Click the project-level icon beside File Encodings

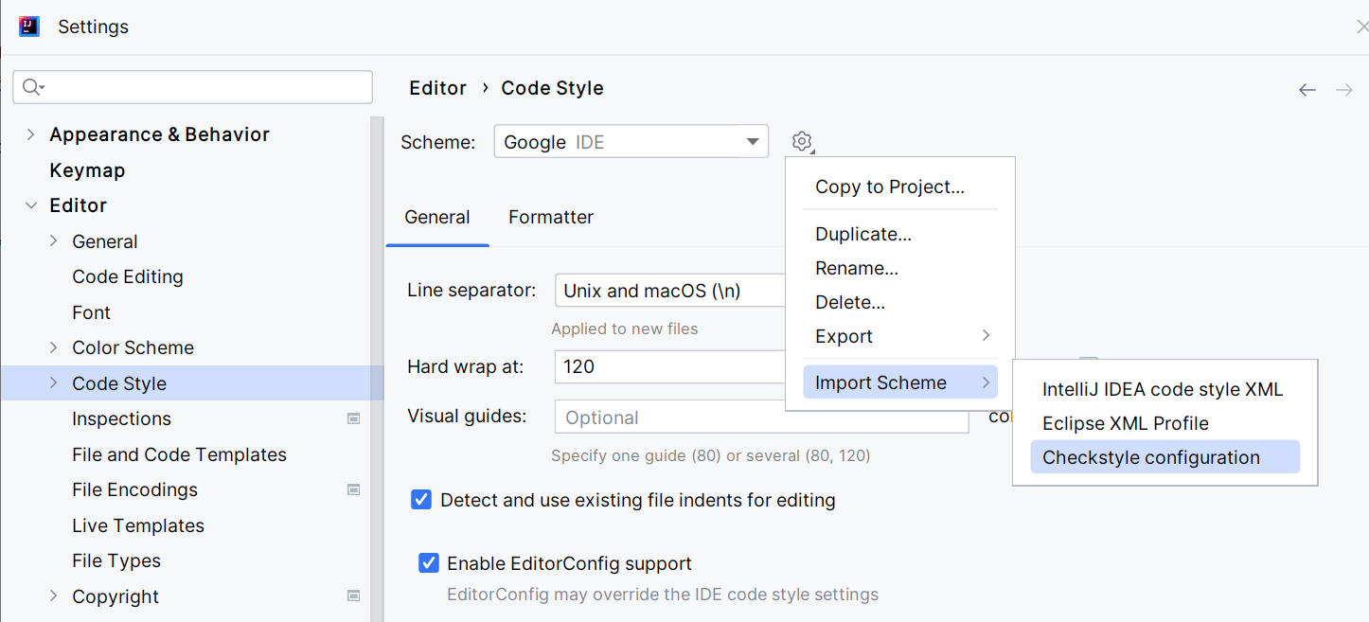(x=353, y=489)
